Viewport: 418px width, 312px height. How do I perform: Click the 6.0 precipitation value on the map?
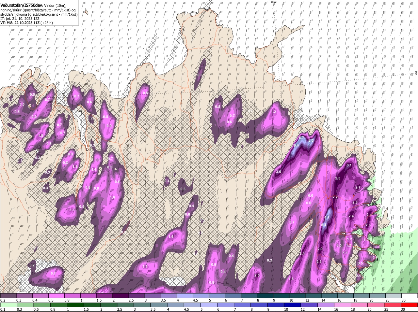tap(311, 141)
